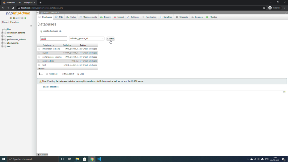Click privileges icon in information_schema row
The width and height of the screenshot is (288, 162).
pyautogui.click(x=81, y=49)
